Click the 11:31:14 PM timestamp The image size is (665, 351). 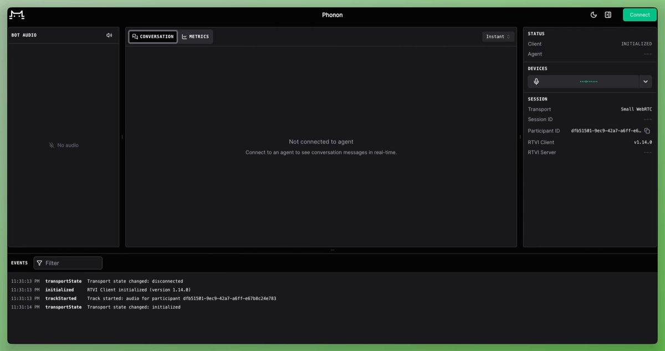coord(25,307)
